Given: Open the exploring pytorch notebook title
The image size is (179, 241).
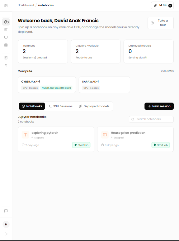Looking at the screenshot, I should [x=45, y=133].
